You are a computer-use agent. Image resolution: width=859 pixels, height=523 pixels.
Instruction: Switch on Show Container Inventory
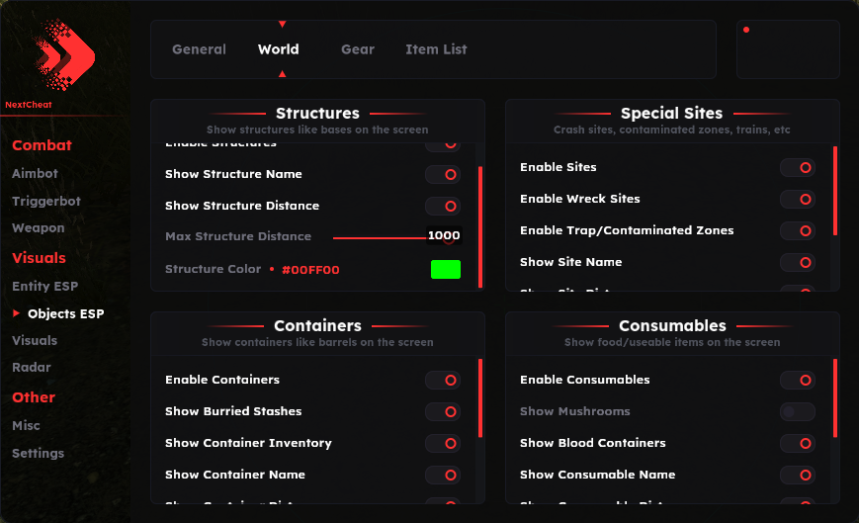tap(443, 443)
